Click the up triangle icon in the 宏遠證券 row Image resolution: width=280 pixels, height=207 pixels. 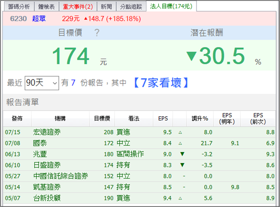[180, 132]
